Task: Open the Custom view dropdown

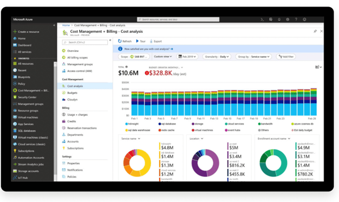Action: click(163, 57)
